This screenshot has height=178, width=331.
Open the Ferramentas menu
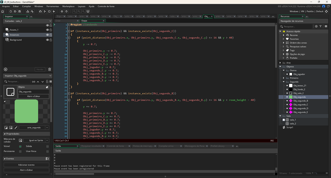click(53, 6)
